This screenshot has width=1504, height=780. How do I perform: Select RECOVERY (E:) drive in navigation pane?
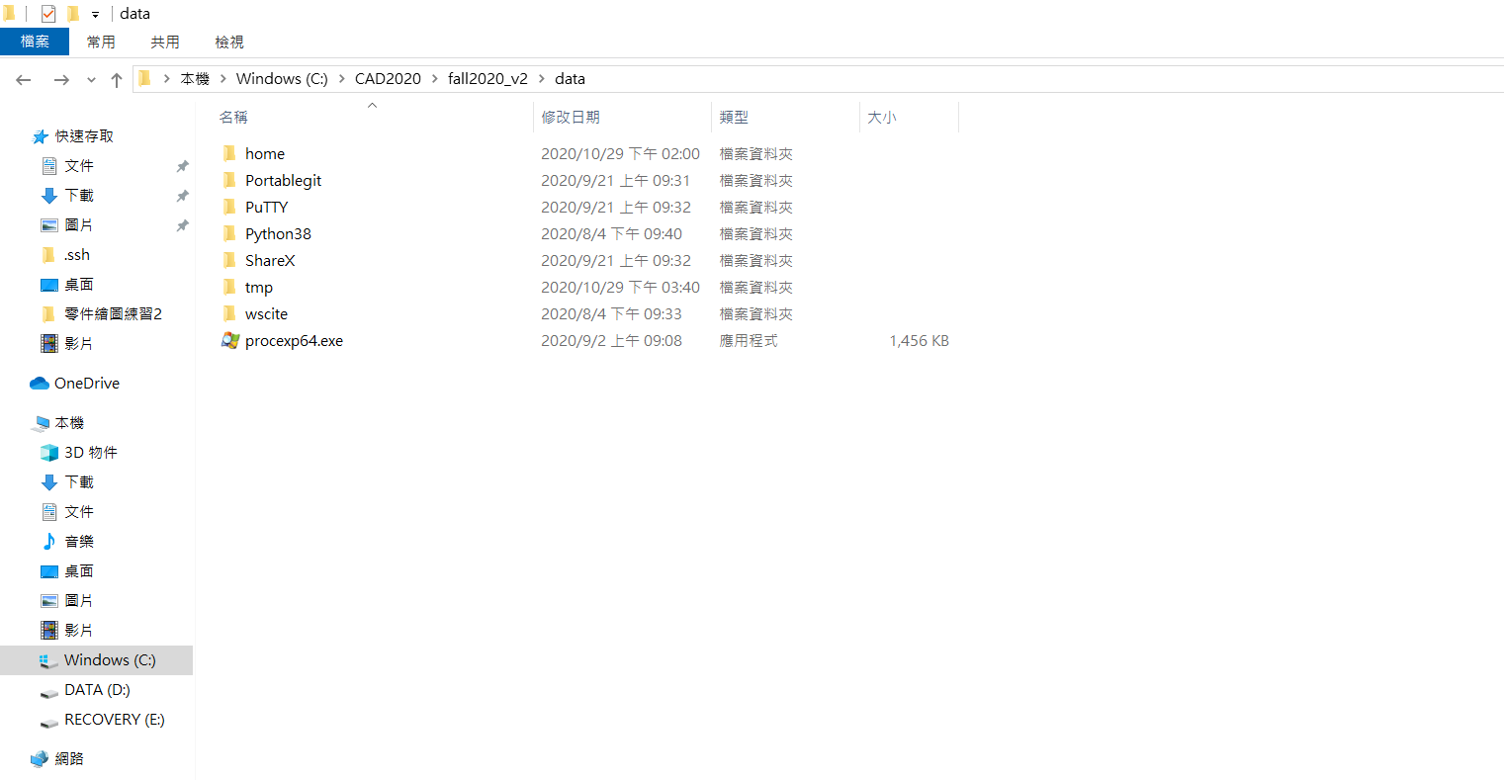[115, 720]
